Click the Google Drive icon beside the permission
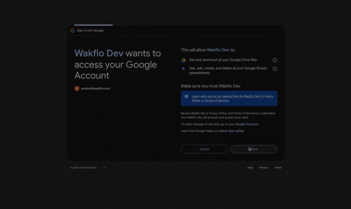The width and height of the screenshot is (351, 209). (183, 60)
